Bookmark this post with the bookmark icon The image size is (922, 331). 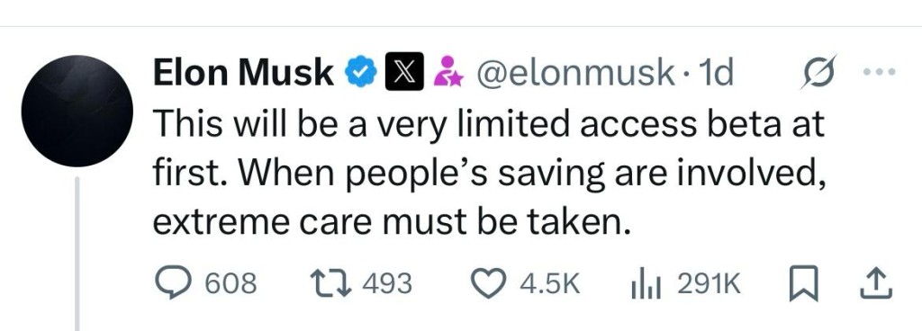coord(804,282)
